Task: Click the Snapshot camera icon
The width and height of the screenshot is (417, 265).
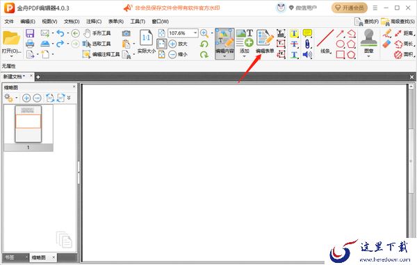Action: (x=126, y=33)
